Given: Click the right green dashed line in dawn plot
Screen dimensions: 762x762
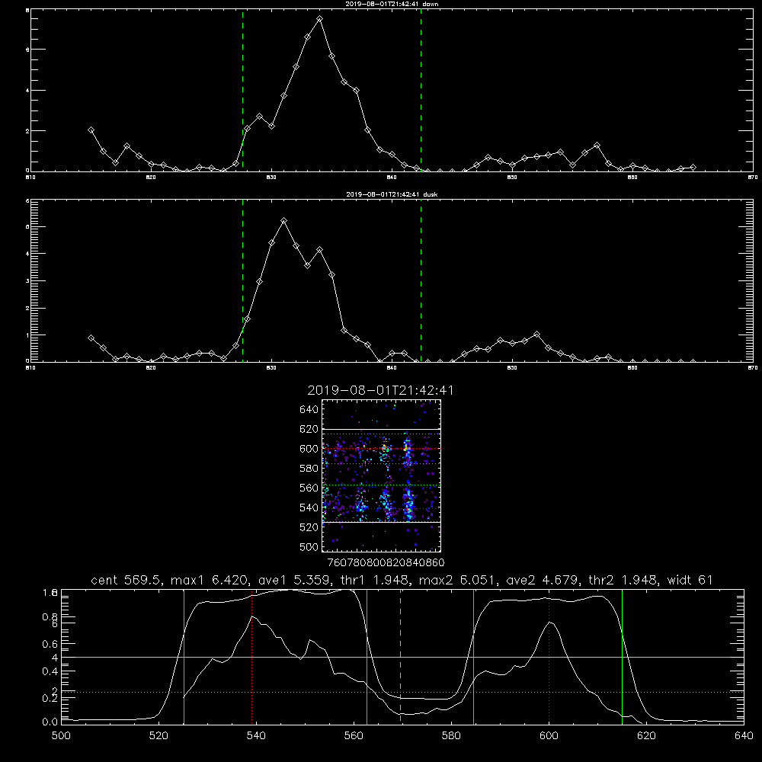Looking at the screenshot, I should pyautogui.click(x=421, y=91).
